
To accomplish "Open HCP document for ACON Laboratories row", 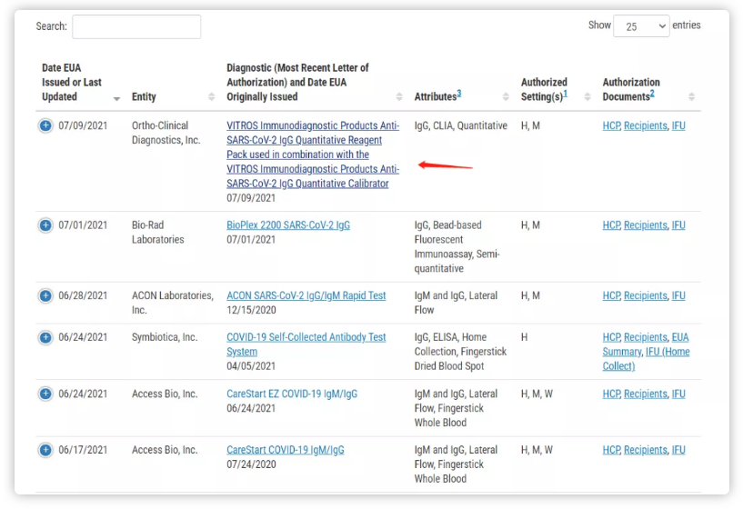I will pyautogui.click(x=611, y=296).
